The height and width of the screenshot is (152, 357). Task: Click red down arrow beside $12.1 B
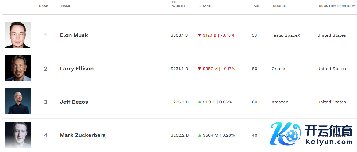click(200, 35)
